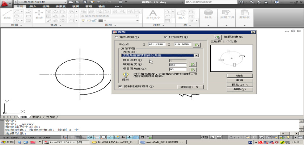Toggle the layer lock padlock icon

[x=94, y=21]
